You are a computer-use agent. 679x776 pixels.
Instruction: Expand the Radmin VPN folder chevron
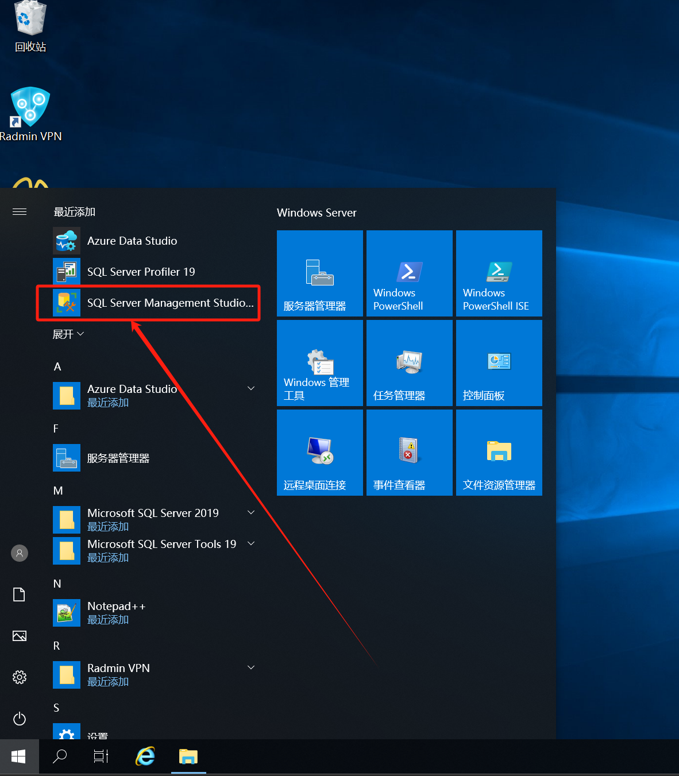[251, 667]
